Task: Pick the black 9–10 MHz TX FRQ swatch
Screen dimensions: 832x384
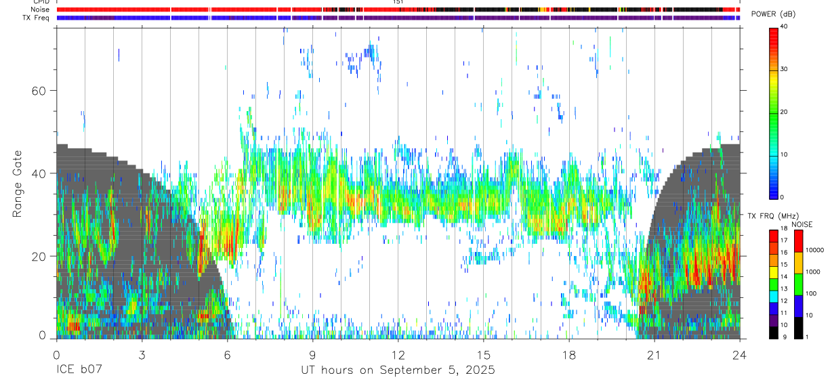Action: (x=774, y=333)
